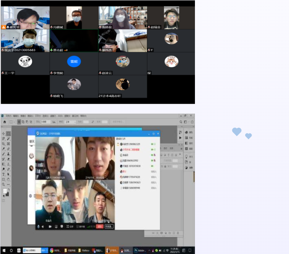Choose the Eyedropper tool
The height and width of the screenshot is (254, 289).
[3, 149]
